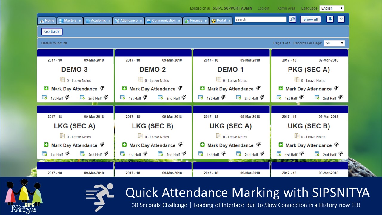Click 1st Half runner icon on LKG (SEC A) card
The width and height of the screenshot is (382, 215).
67,154
